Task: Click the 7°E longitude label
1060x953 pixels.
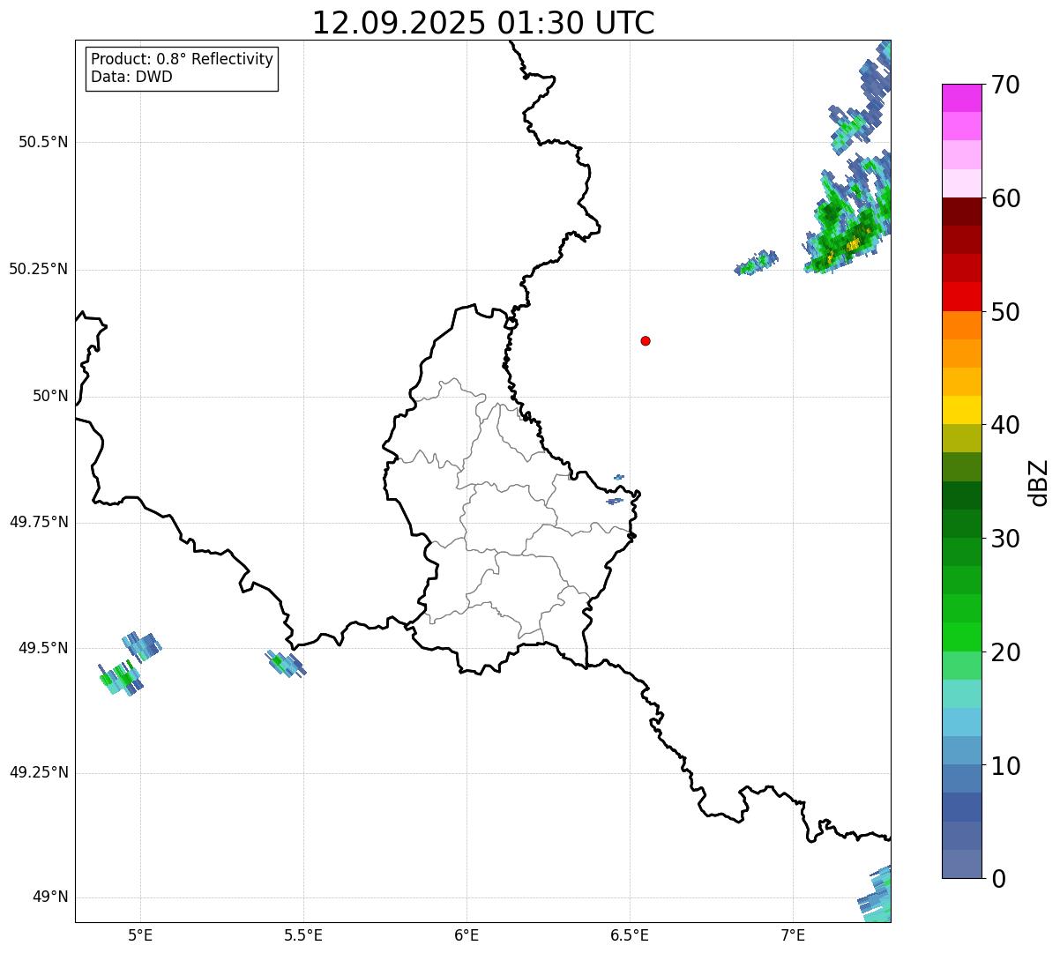Action: tap(793, 935)
